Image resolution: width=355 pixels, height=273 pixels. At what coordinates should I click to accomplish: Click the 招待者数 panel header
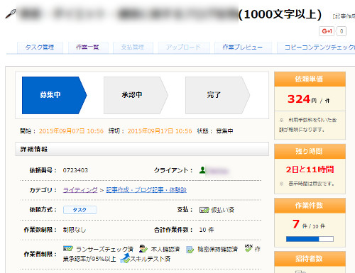coord(310,259)
